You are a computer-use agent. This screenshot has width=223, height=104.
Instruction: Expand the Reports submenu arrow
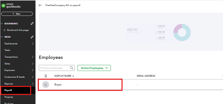pos(33,84)
